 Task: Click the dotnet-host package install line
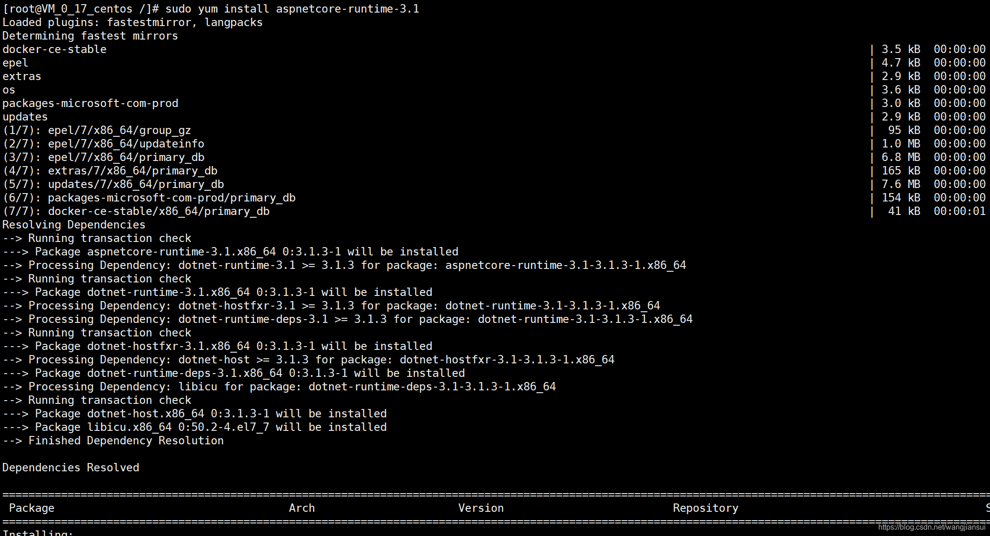click(194, 414)
